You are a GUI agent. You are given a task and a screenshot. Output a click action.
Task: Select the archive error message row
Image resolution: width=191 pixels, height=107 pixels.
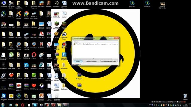pos(95,44)
